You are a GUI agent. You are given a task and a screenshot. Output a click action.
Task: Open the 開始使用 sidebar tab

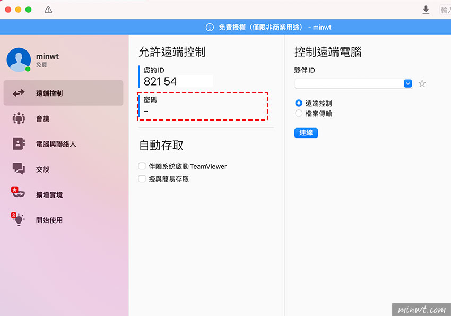coord(63,220)
